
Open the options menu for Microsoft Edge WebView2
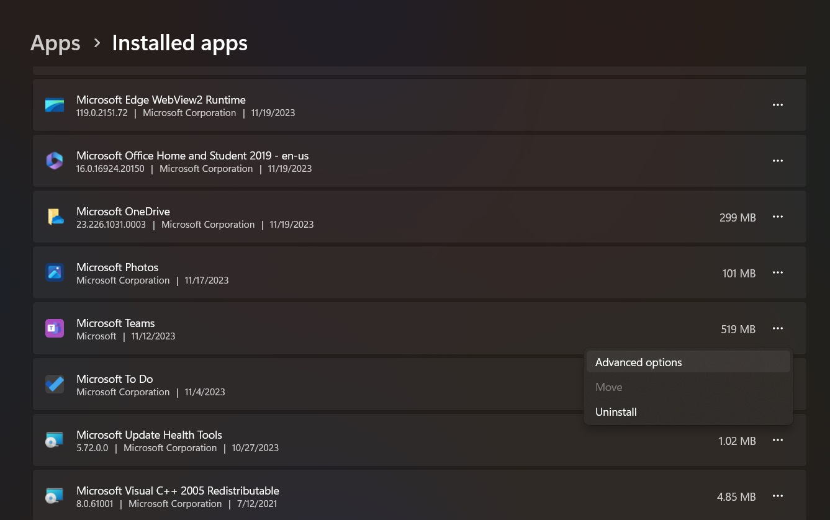click(x=778, y=105)
